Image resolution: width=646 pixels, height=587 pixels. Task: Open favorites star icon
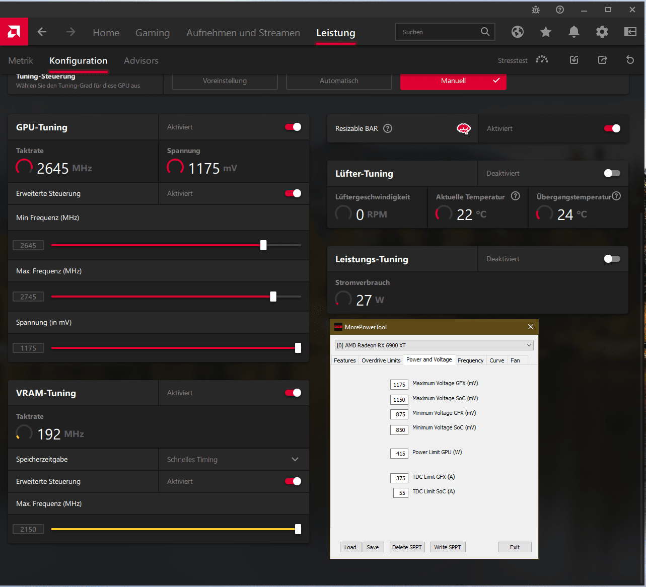[x=546, y=32]
